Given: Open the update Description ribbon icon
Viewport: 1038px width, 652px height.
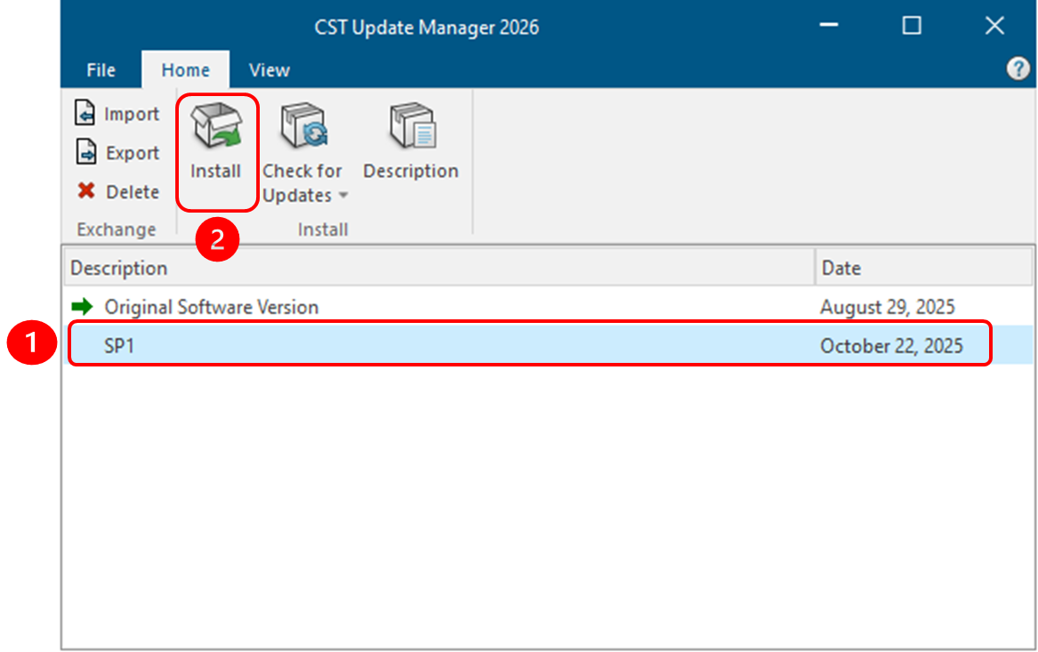Looking at the screenshot, I should pyautogui.click(x=411, y=126).
